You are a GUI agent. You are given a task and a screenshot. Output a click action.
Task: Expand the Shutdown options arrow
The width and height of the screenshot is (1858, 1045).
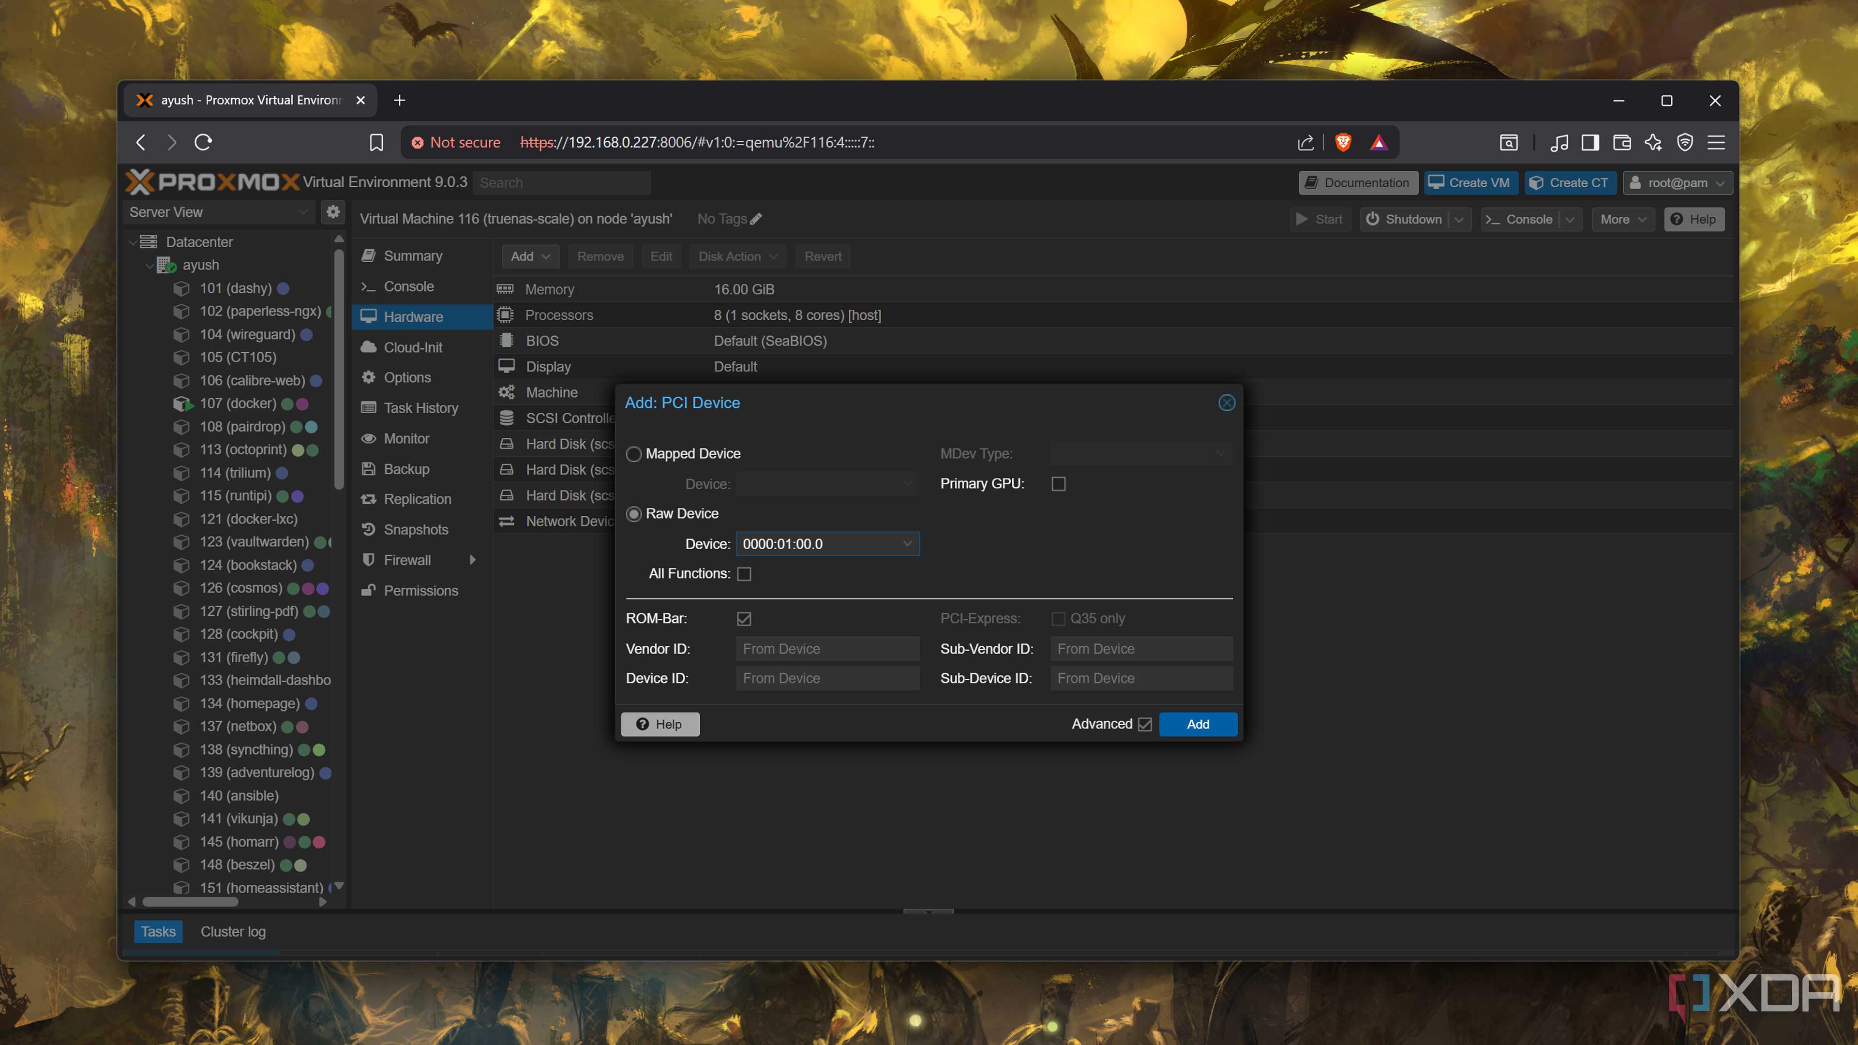[x=1458, y=219]
